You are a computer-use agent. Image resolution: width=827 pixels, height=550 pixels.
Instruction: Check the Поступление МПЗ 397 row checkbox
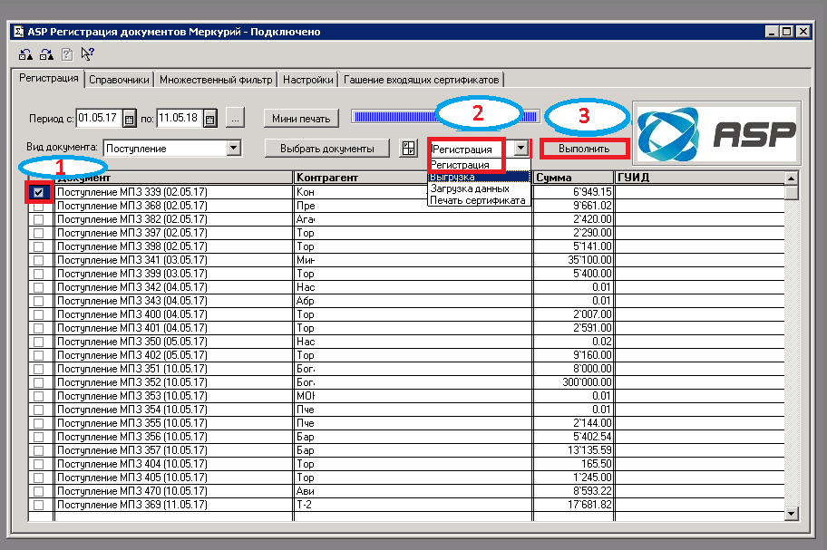tap(38, 233)
